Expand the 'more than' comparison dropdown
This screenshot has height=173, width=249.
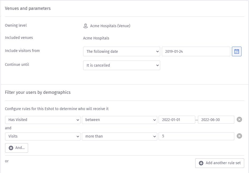[x=119, y=136]
